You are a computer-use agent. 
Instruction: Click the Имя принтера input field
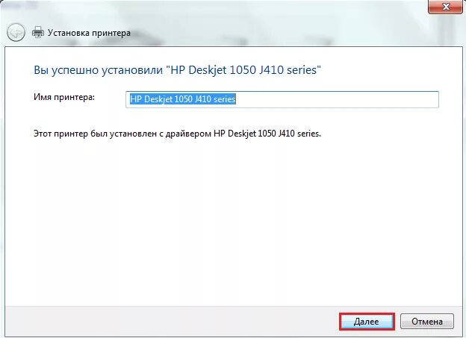282,99
